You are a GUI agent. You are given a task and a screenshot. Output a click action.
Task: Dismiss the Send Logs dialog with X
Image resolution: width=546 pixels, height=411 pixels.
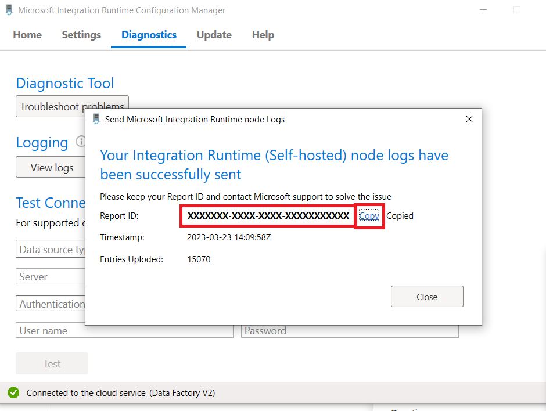pos(469,120)
